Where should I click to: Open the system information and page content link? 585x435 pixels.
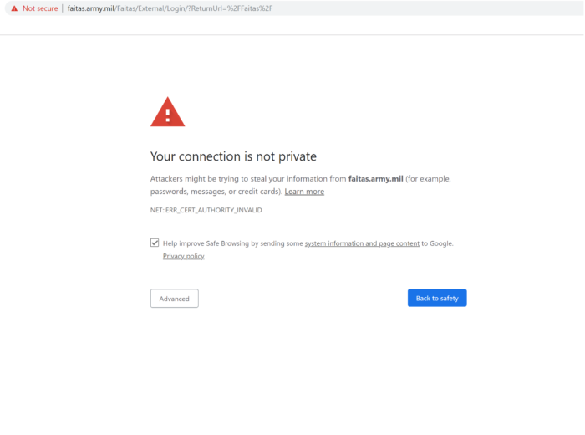tap(362, 243)
